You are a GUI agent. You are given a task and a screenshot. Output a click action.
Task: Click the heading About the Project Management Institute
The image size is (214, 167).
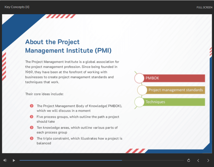pos(68,46)
